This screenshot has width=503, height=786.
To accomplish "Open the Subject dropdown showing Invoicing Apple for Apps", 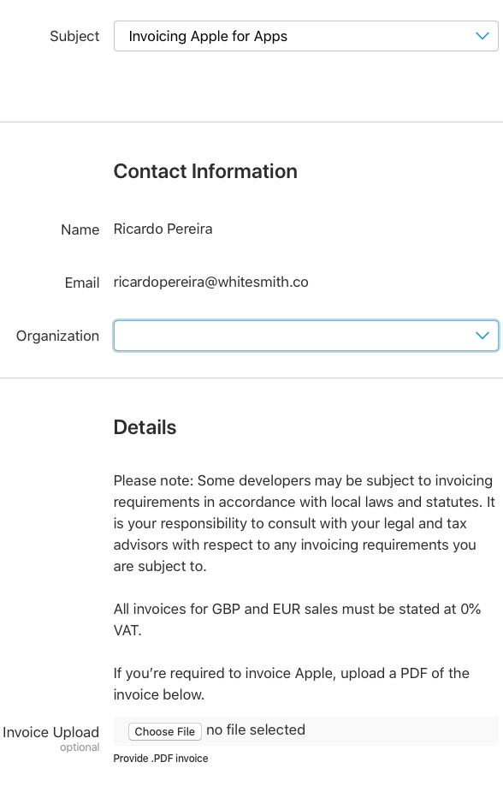I will (305, 36).
